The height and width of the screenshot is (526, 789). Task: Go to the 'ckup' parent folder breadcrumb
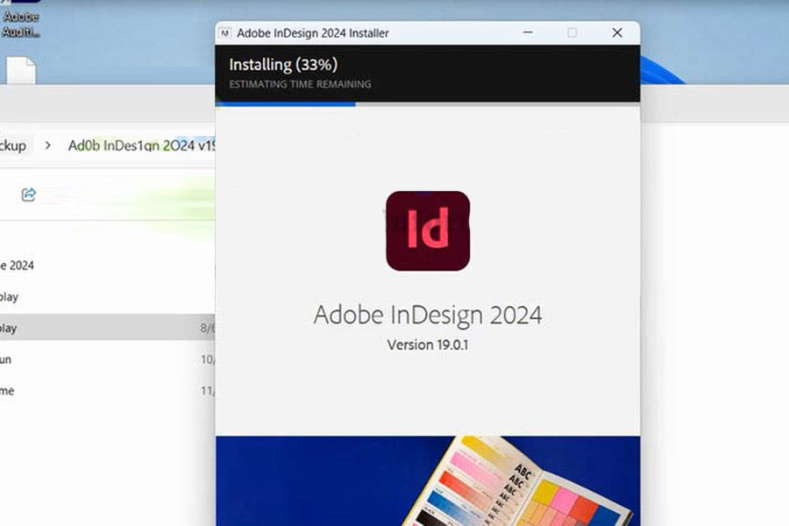[14, 146]
